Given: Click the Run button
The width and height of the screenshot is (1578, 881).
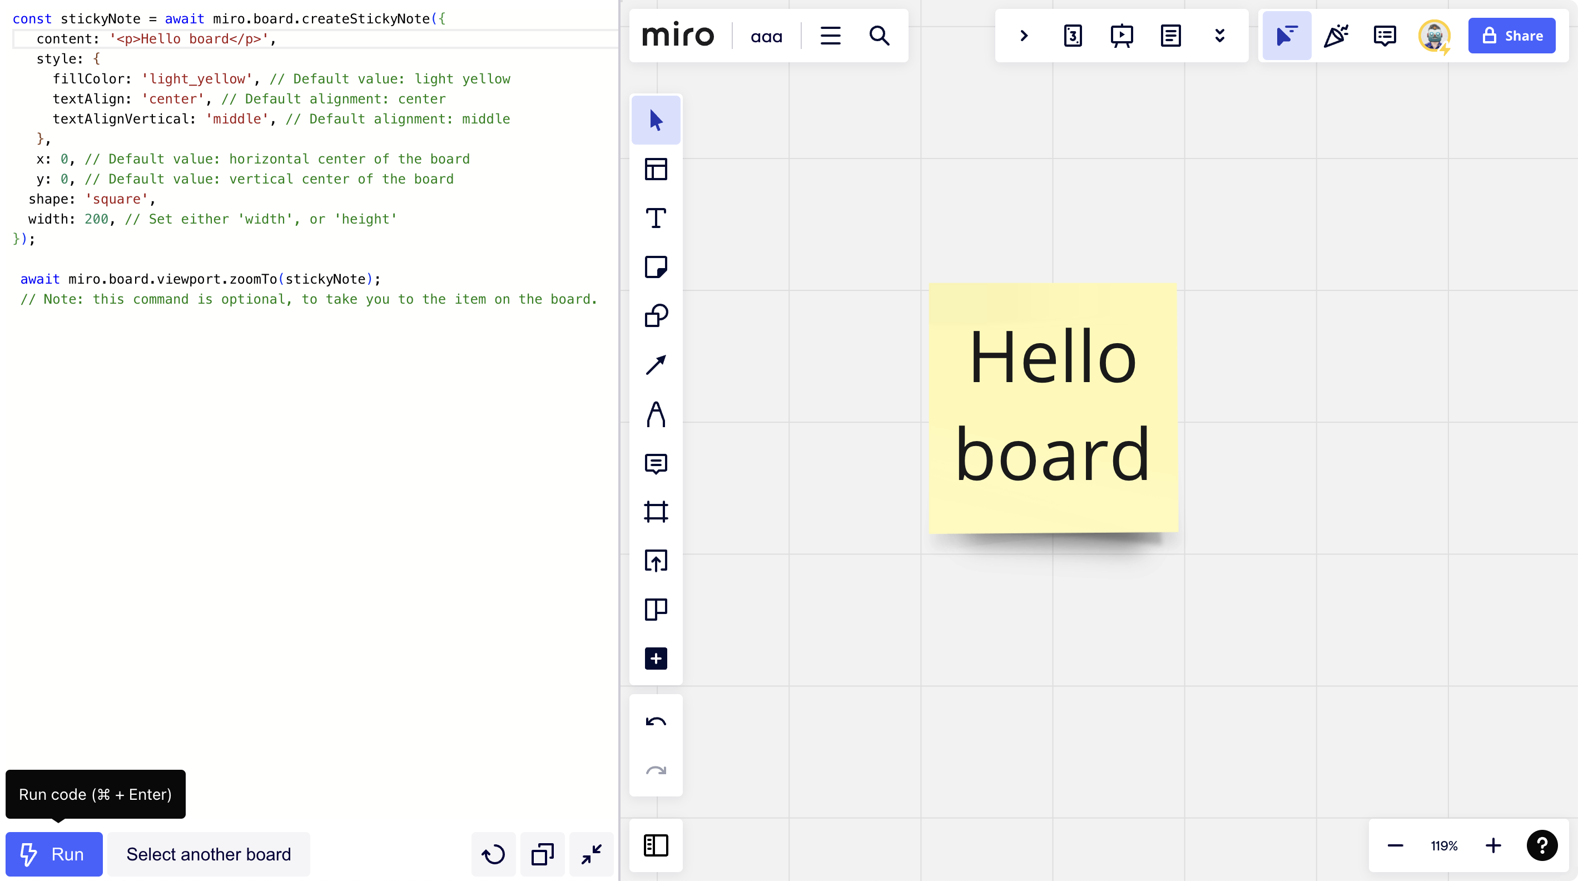Looking at the screenshot, I should (x=54, y=854).
